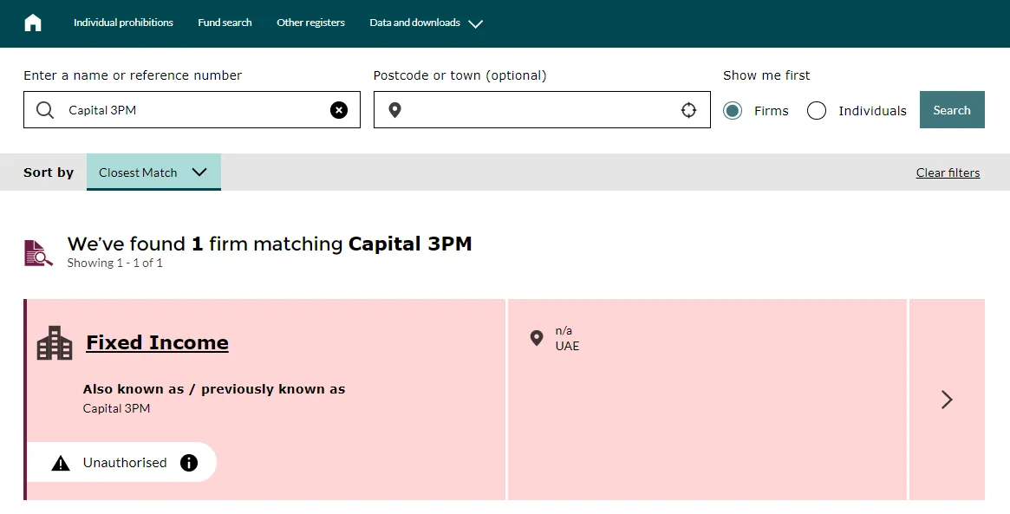Focus the Postcode or town input field
Image resolution: width=1010 pixels, height=514 pixels.
click(542, 109)
